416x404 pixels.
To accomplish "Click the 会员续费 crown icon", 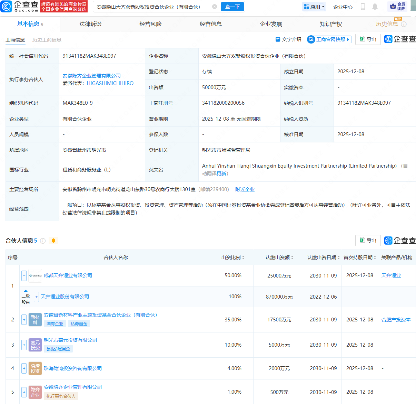I will [x=392, y=7].
